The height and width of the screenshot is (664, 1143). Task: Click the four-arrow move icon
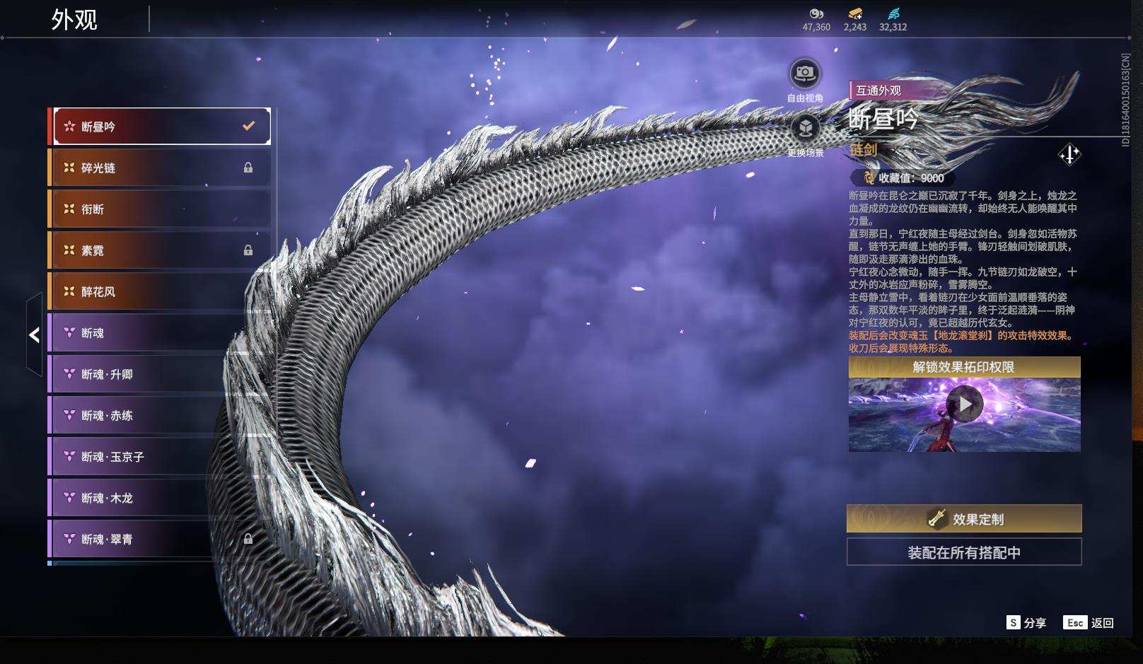[x=1069, y=154]
